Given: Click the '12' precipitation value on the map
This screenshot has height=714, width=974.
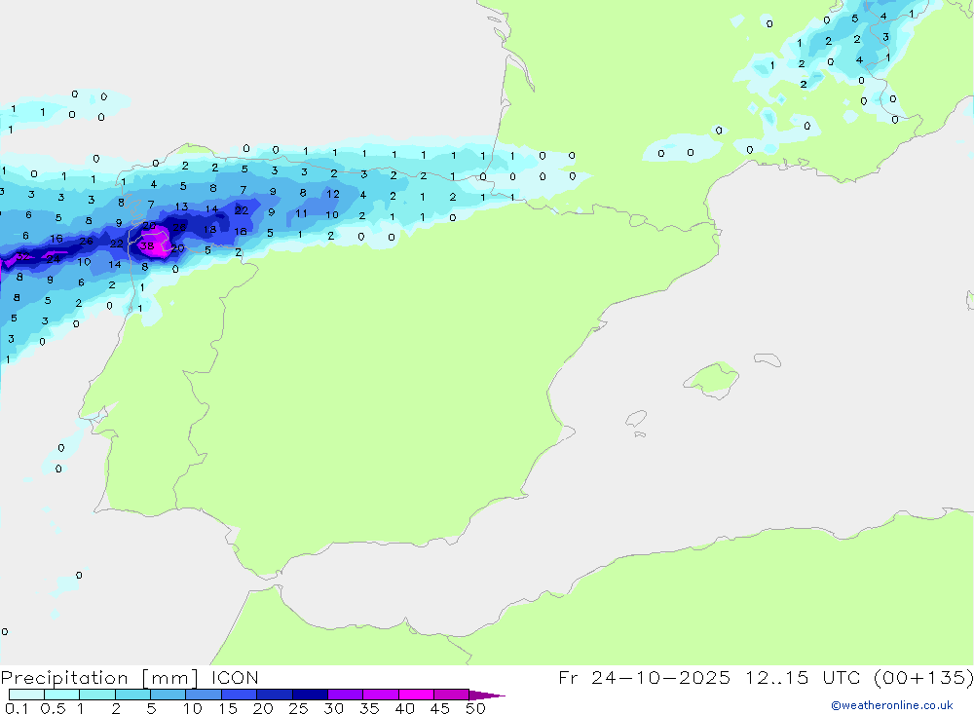Looking at the screenshot, I should click(x=333, y=194).
